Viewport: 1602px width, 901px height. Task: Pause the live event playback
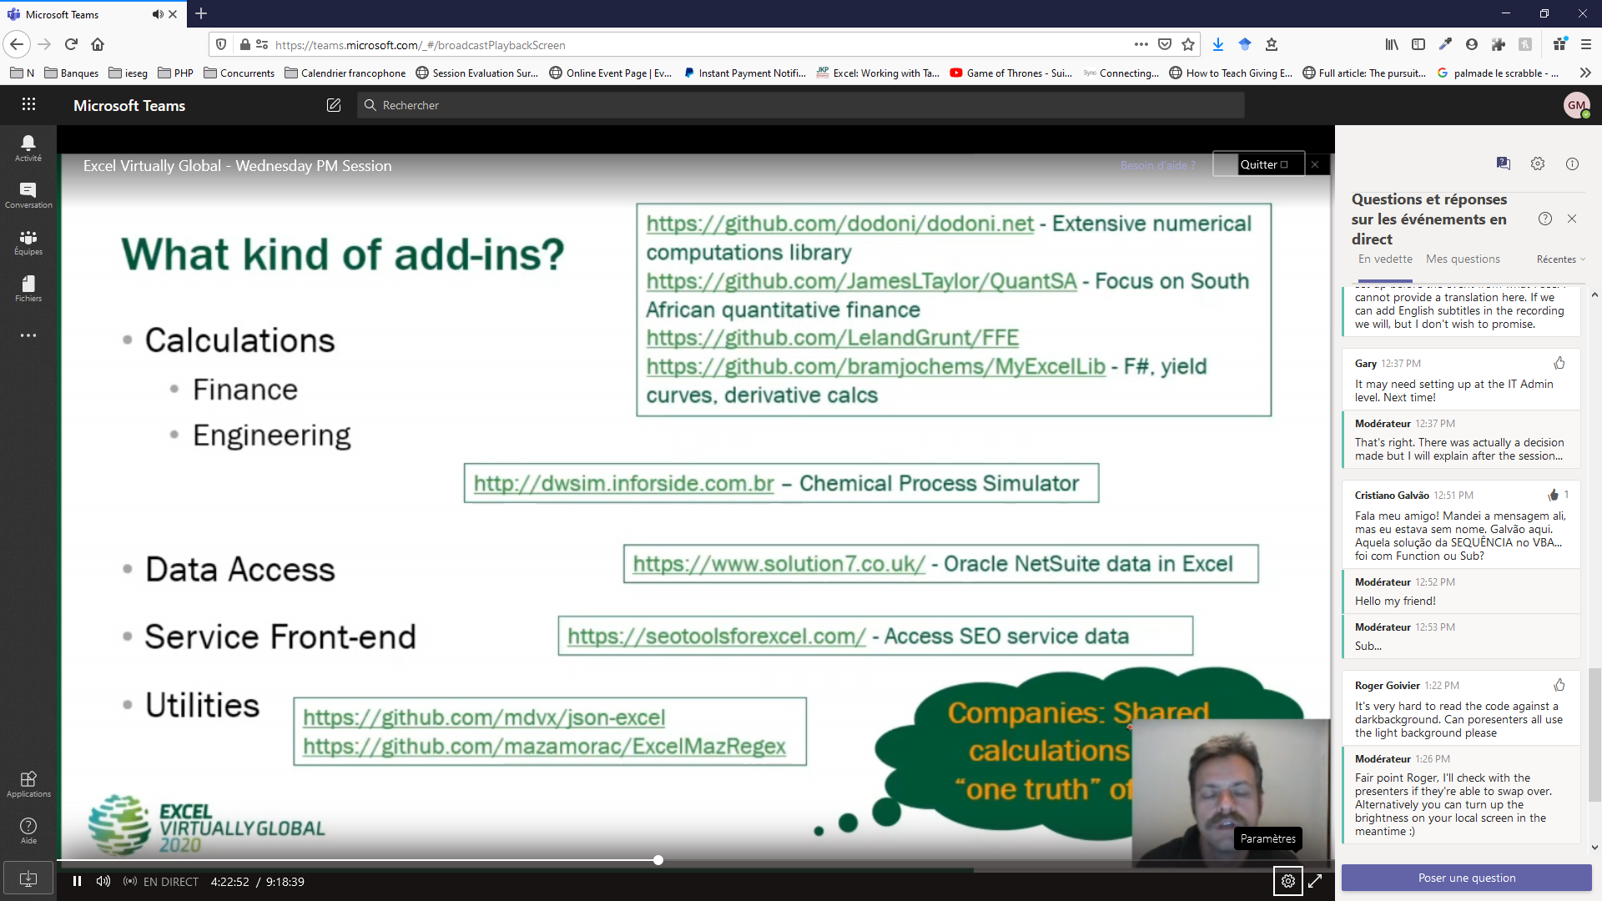tap(77, 881)
